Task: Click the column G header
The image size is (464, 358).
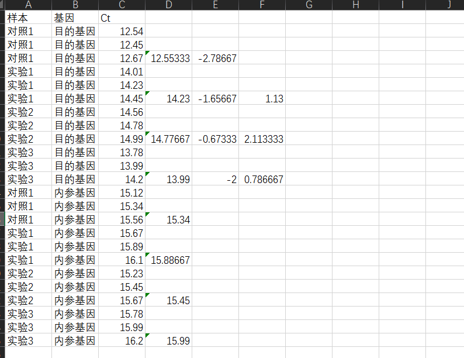Action: [309, 5]
